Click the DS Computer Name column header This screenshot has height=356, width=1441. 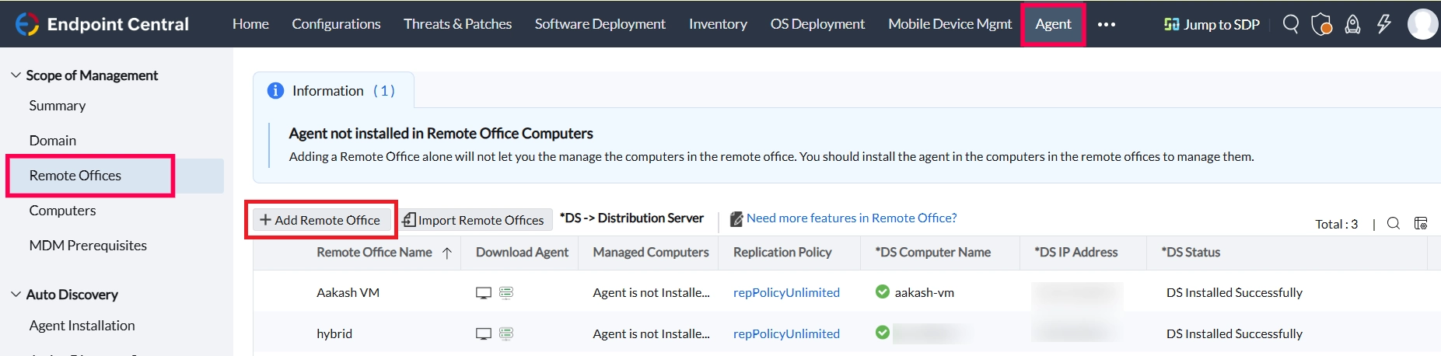(933, 253)
